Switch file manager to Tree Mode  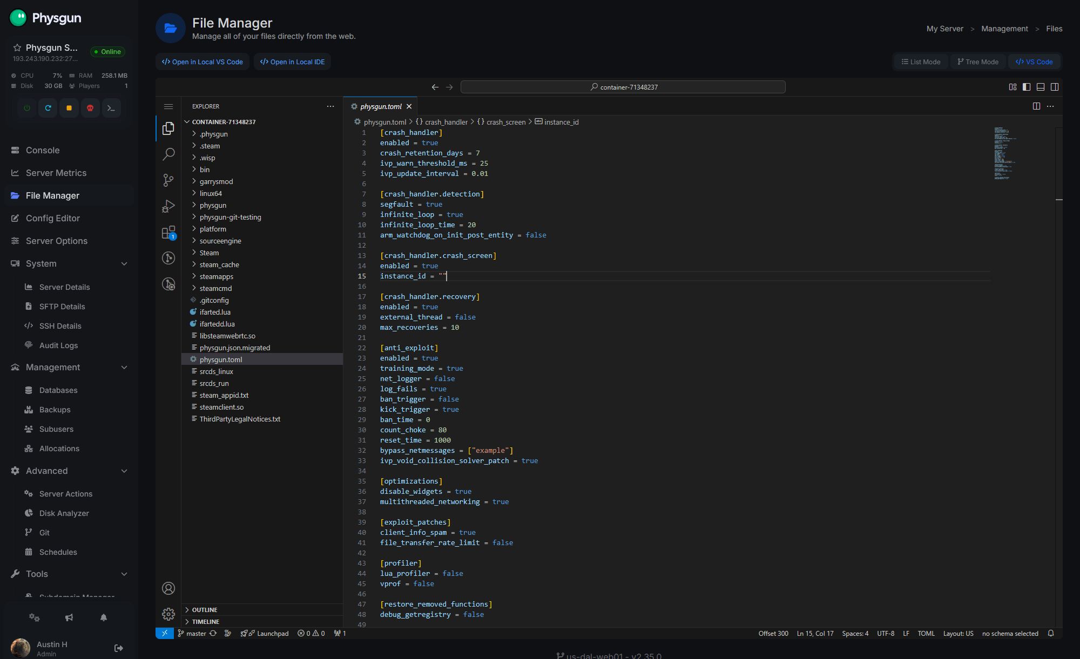coord(978,62)
